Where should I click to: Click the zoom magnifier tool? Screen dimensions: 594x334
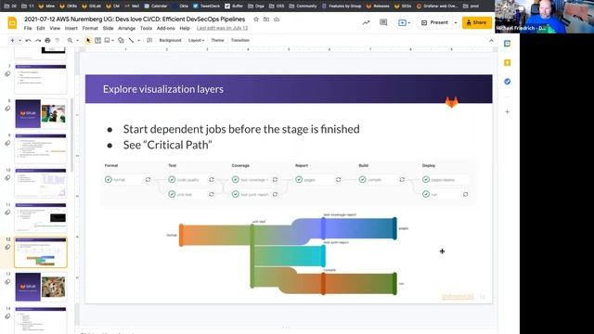pyautogui.click(x=71, y=40)
